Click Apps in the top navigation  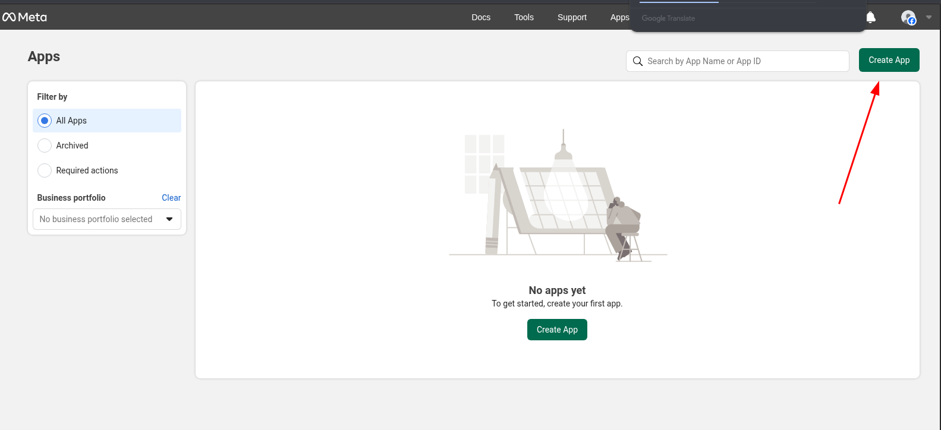click(x=619, y=17)
